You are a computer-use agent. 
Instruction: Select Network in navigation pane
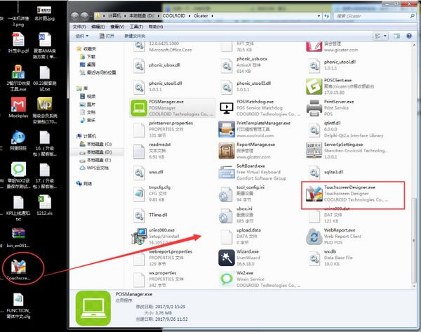84,183
